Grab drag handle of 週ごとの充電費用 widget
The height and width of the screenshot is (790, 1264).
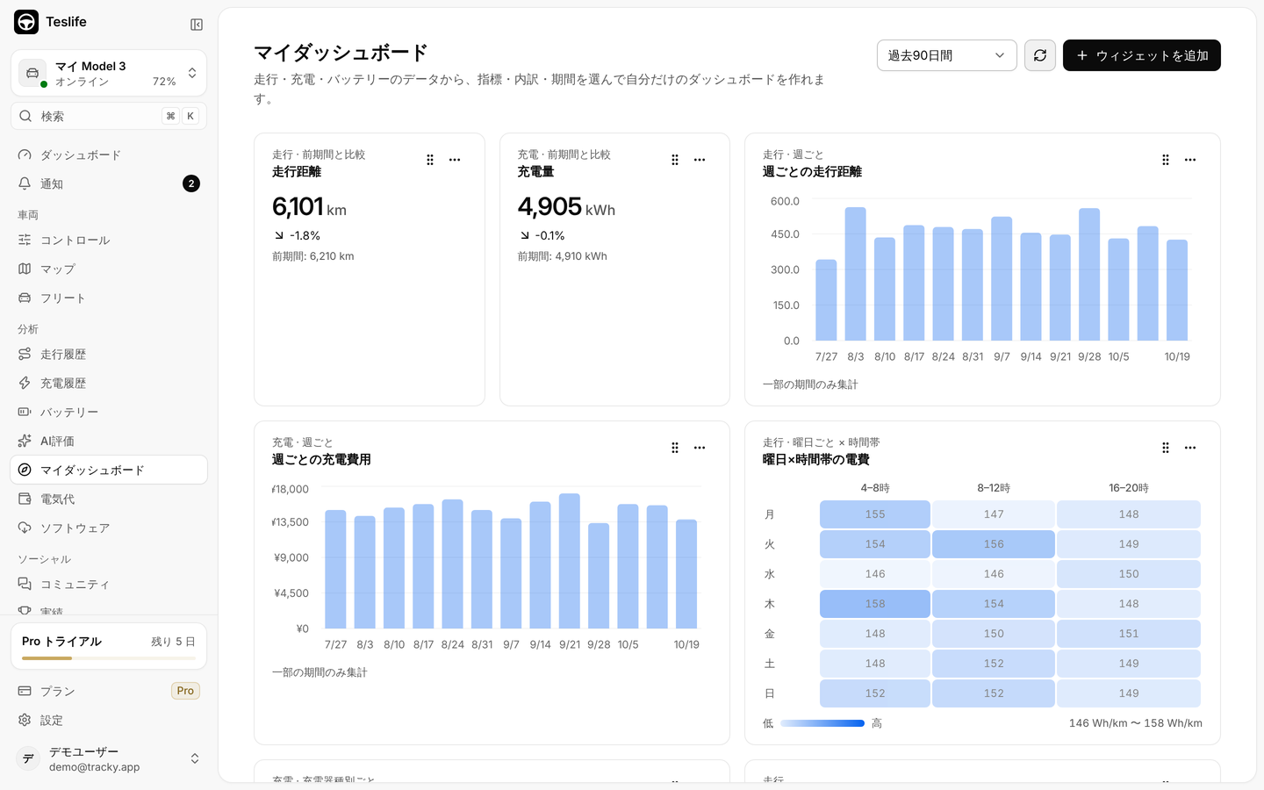675,448
